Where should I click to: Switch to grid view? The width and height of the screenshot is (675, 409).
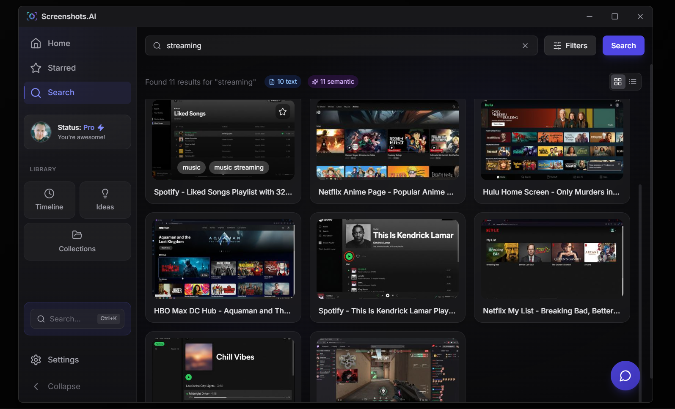click(618, 82)
